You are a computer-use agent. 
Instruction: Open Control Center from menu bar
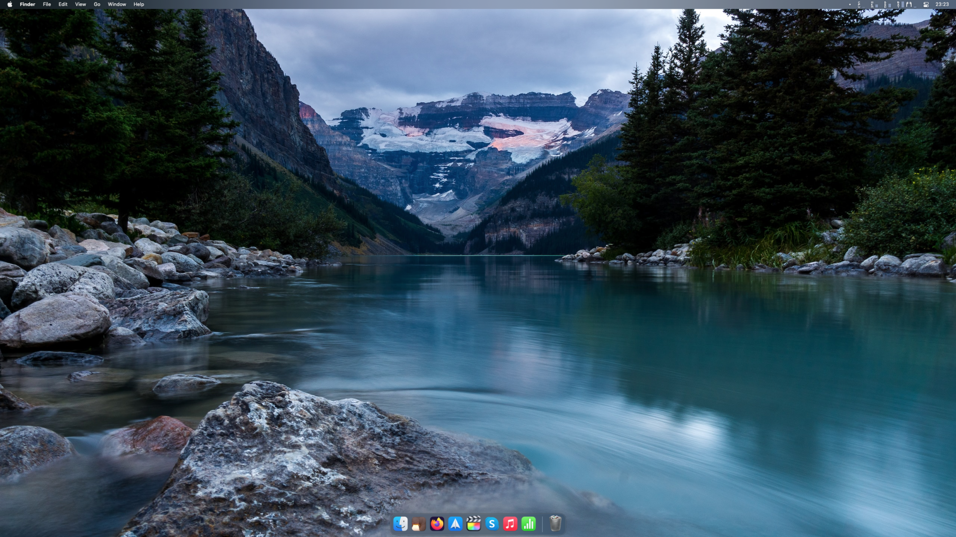(x=926, y=4)
